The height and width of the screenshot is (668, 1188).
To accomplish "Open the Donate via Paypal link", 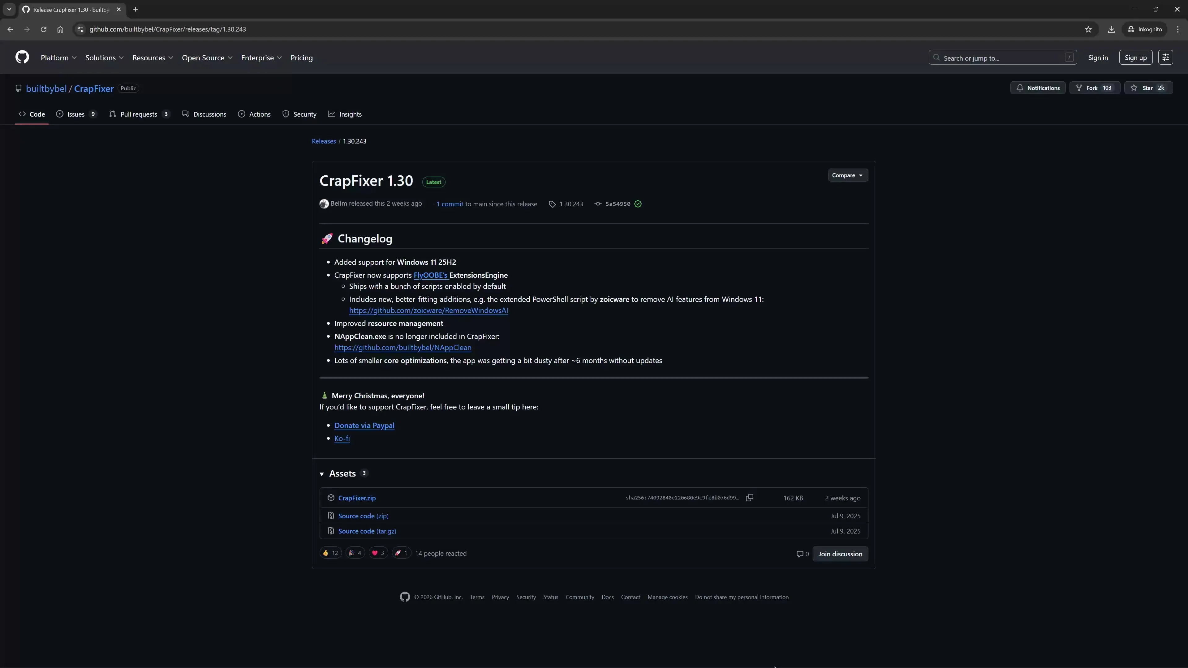I will [x=364, y=426].
